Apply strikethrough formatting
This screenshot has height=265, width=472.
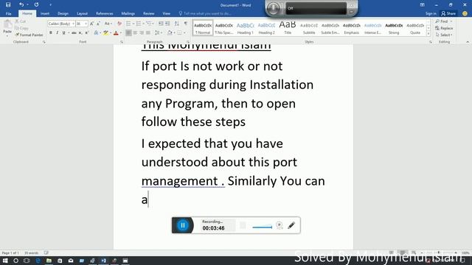pyautogui.click(x=74, y=32)
